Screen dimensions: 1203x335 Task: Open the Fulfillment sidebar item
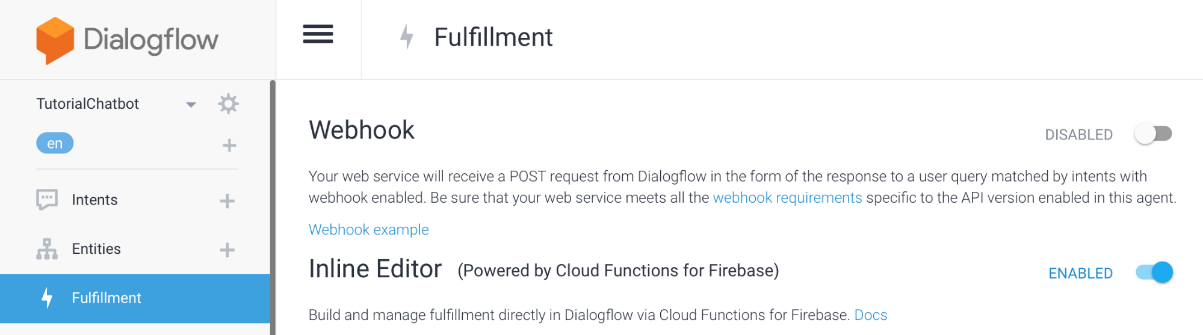tap(135, 298)
